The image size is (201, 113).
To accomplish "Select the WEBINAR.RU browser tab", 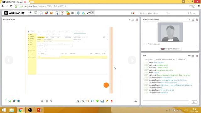I will (15, 2).
